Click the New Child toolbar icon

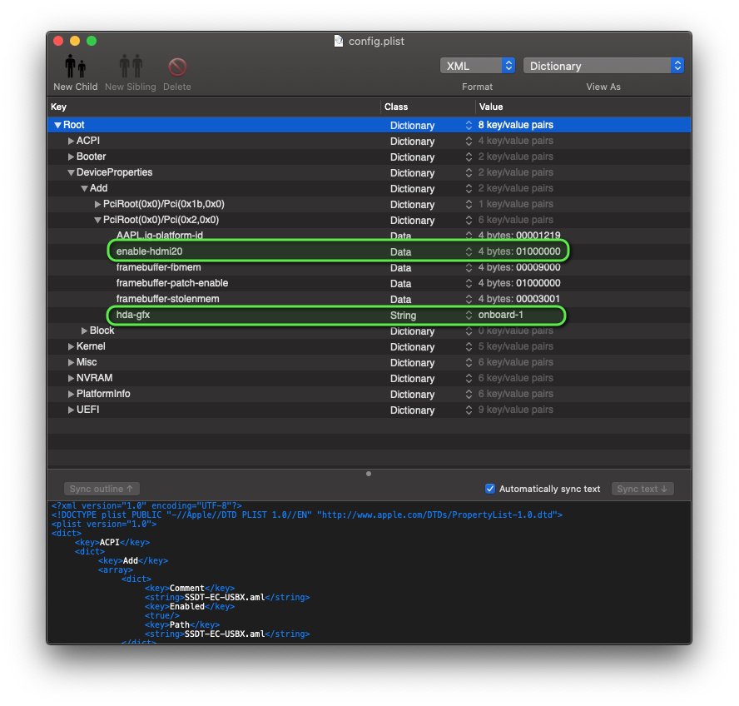coord(75,67)
